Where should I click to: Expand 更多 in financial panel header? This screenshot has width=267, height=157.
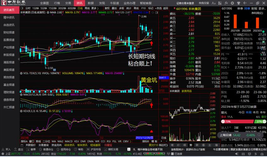coord(262,8)
